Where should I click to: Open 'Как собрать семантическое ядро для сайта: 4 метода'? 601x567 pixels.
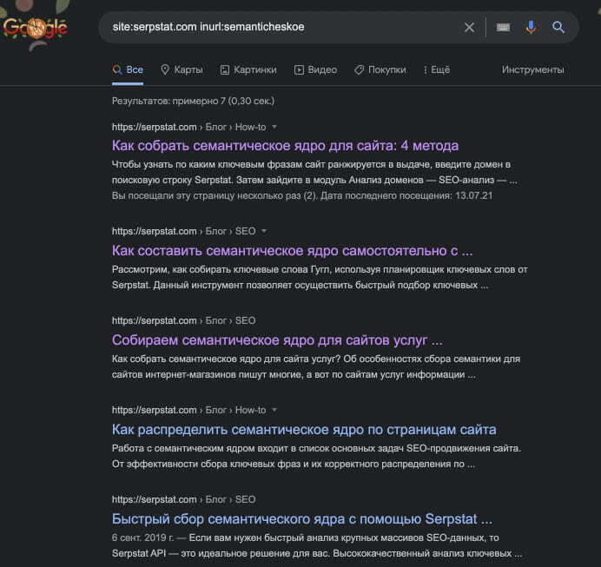pos(285,146)
